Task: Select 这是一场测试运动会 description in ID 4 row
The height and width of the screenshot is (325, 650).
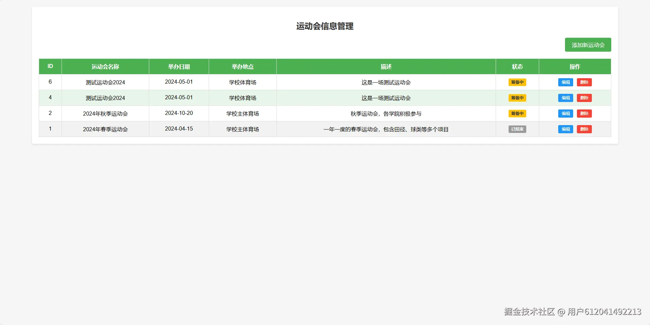Action: click(386, 98)
